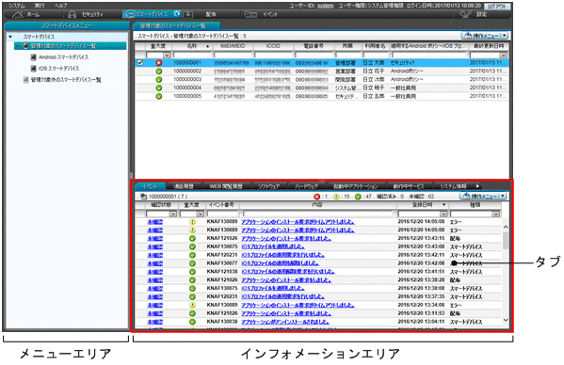This screenshot has width=564, height=365.
Task: Click the event list scrollbar thumb
Action: (506, 240)
